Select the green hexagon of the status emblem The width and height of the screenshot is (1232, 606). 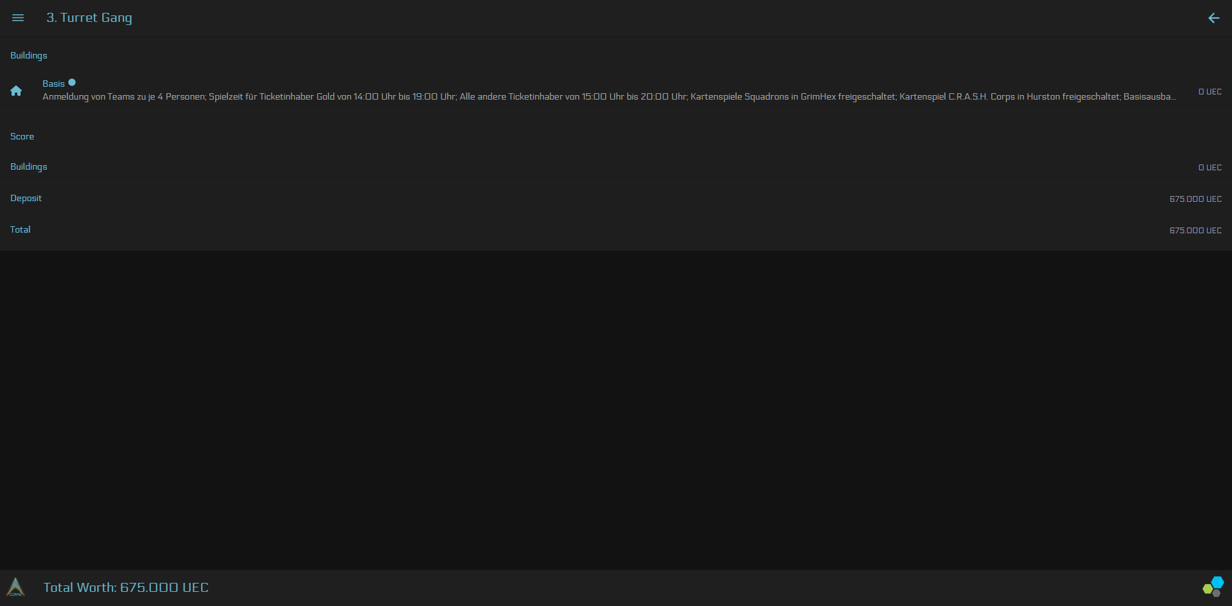pyautogui.click(x=1208, y=589)
